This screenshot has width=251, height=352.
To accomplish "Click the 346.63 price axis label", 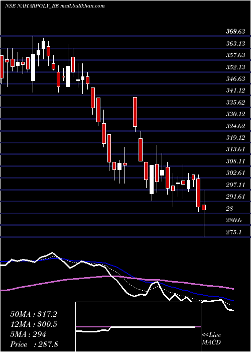I will (x=235, y=79).
